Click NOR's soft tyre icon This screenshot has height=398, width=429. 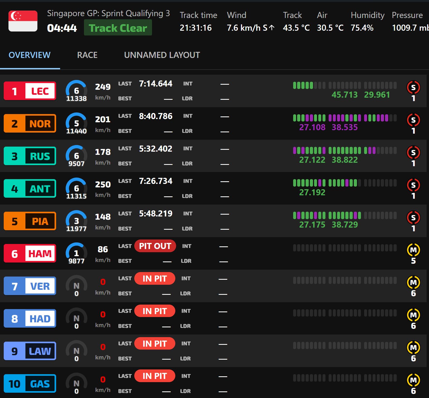413,120
